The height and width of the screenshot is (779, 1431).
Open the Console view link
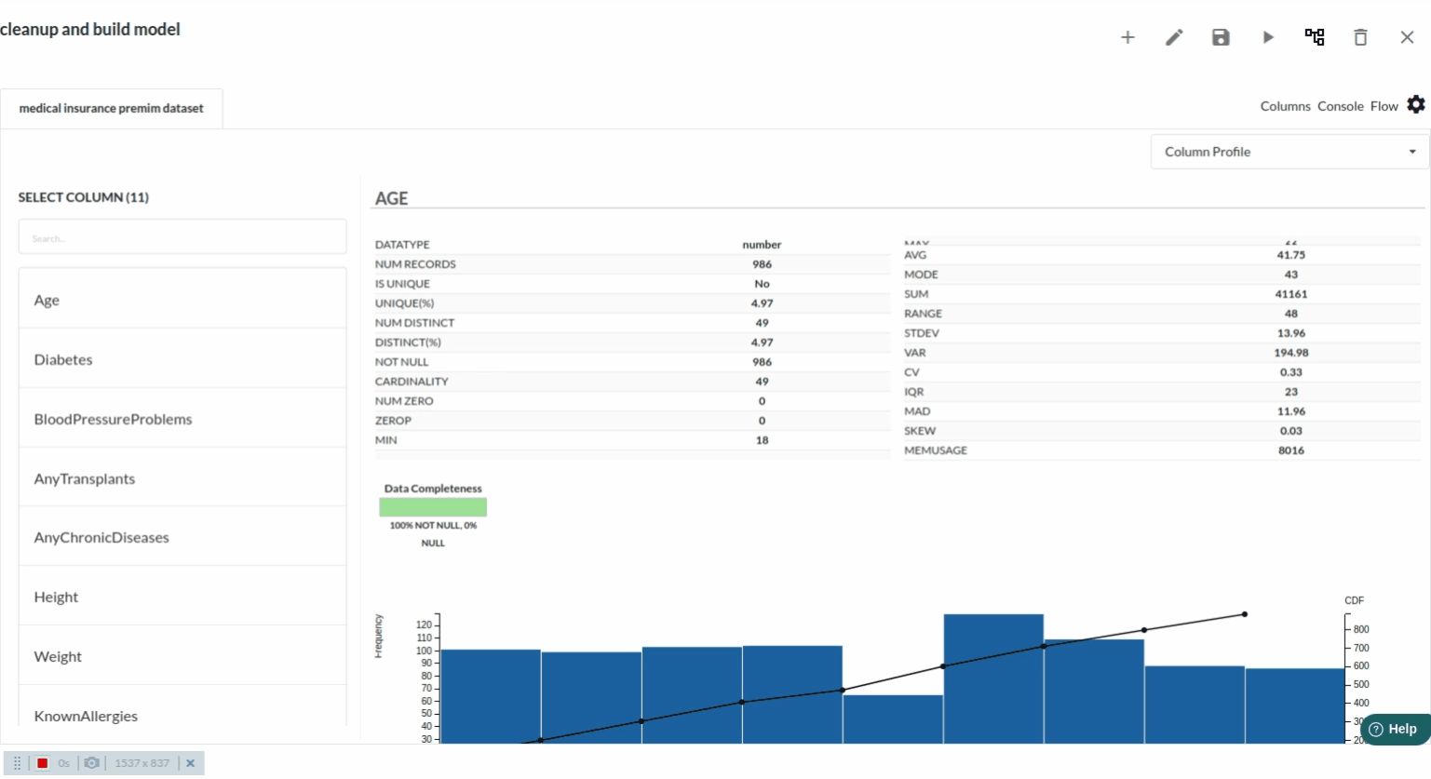point(1341,106)
